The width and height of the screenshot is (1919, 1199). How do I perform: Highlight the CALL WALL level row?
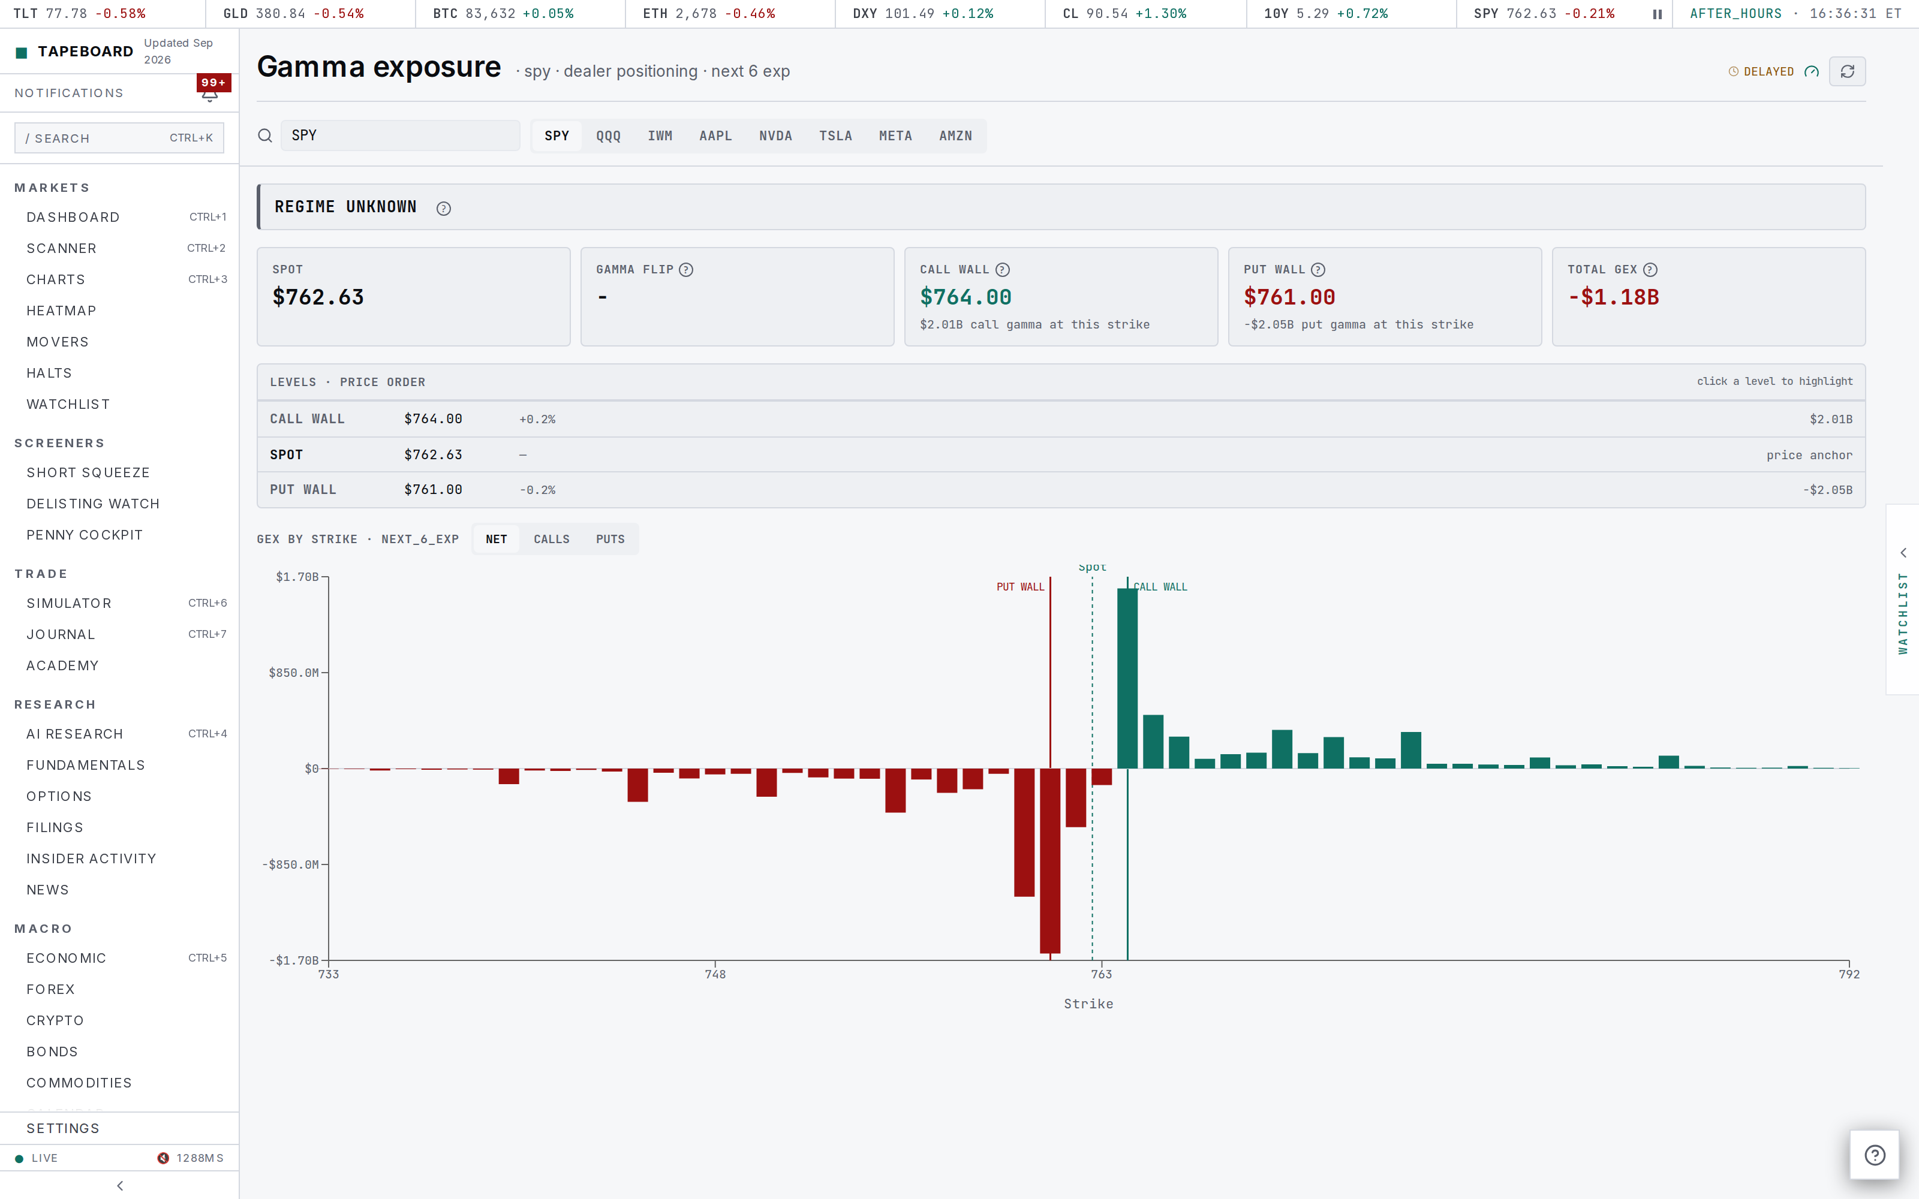click(1061, 418)
